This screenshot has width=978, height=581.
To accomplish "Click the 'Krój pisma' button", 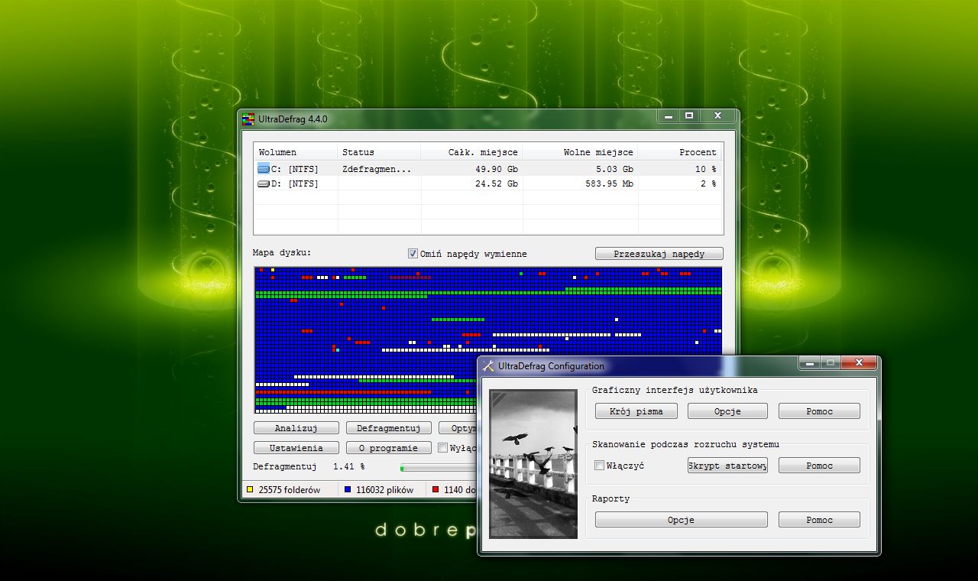I will point(636,411).
